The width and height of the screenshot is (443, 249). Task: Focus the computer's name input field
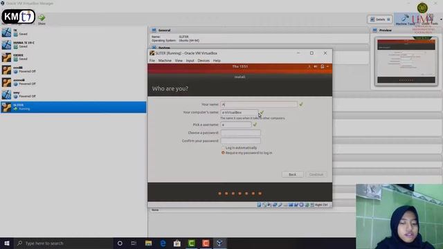tap(239, 112)
